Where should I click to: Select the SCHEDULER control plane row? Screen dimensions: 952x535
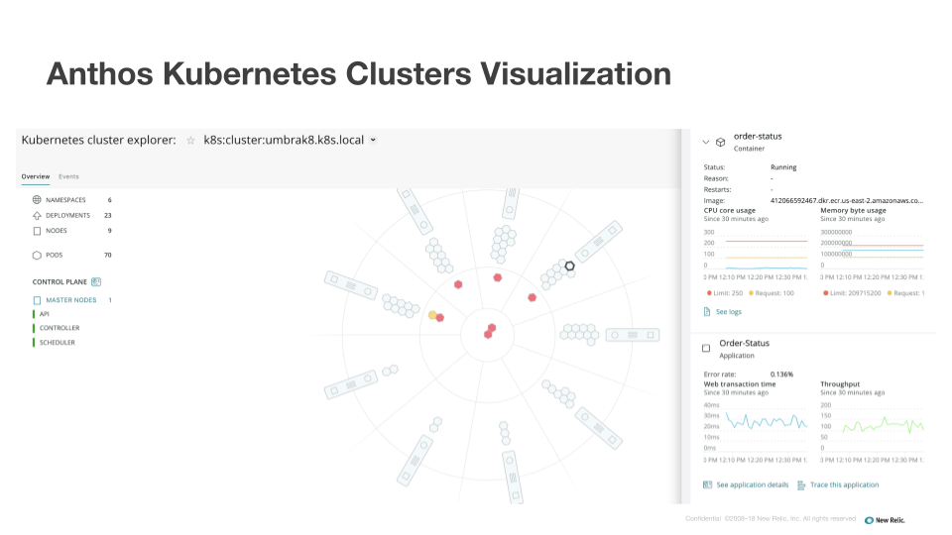[54, 343]
